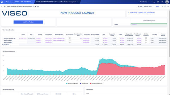Open the 5.3 Forecast New Product management breadcrumb
The width and height of the screenshot is (170, 95).
click(x=57, y=2)
